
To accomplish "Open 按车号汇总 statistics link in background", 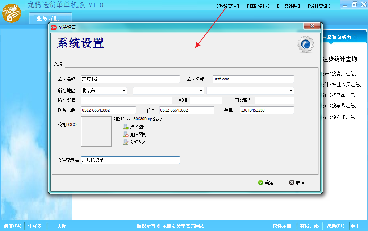I will pos(340,105).
